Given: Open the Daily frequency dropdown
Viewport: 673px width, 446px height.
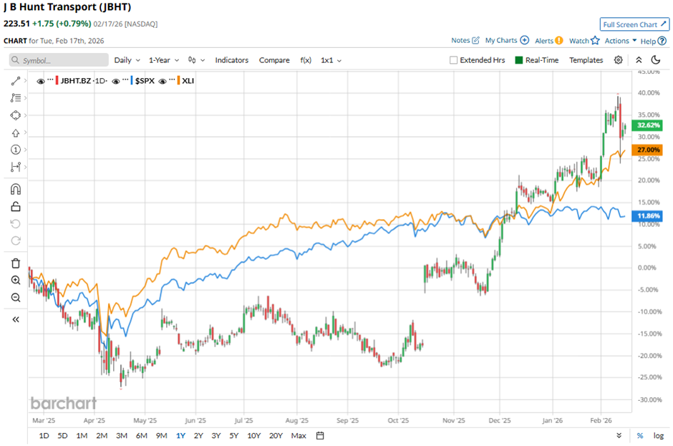Looking at the screenshot, I should [x=127, y=60].
